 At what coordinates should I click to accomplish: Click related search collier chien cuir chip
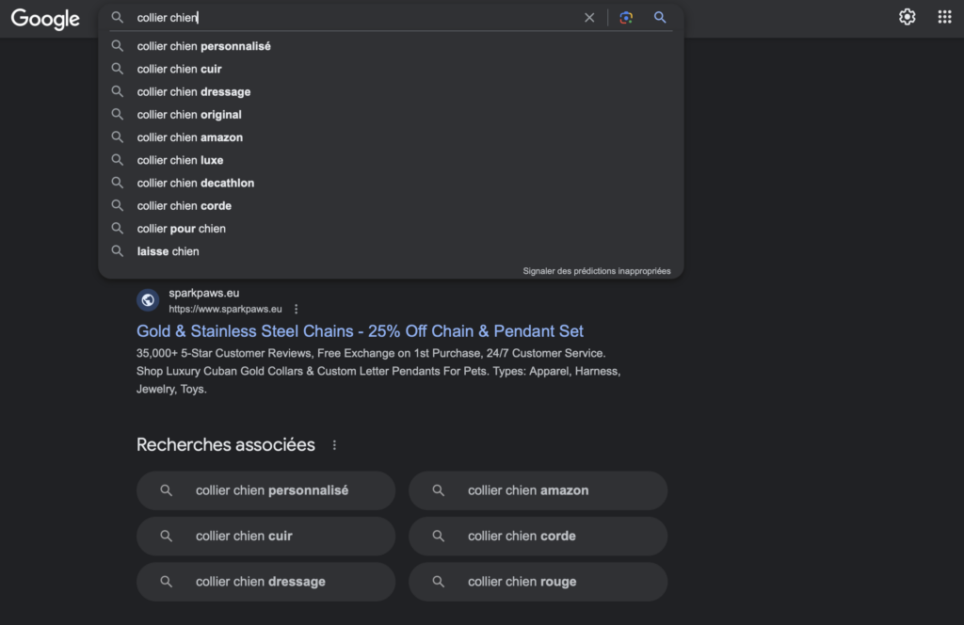(x=265, y=536)
